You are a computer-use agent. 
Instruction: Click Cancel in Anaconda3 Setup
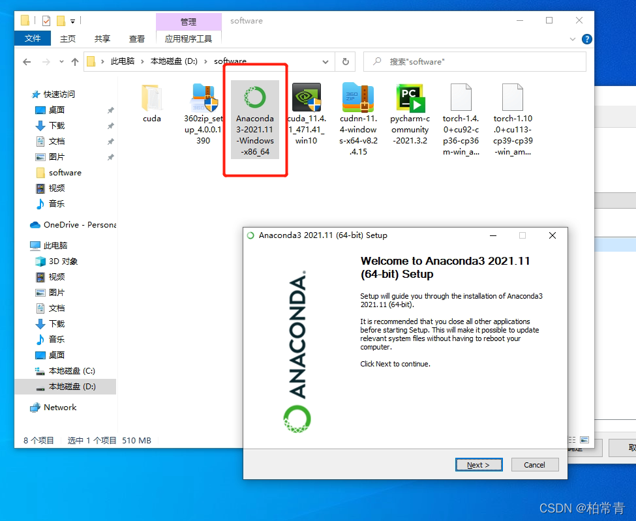[535, 465]
